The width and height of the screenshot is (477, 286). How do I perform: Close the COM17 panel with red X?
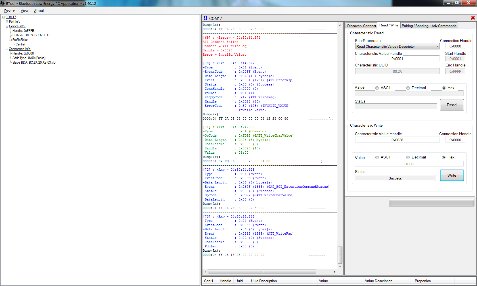tap(473, 18)
